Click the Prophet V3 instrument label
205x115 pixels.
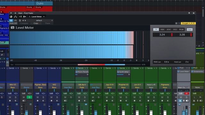[x=123, y=85]
